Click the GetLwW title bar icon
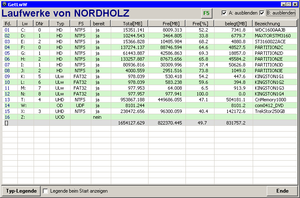Image resolution: width=300 pixels, height=198 pixels. click(4, 4)
